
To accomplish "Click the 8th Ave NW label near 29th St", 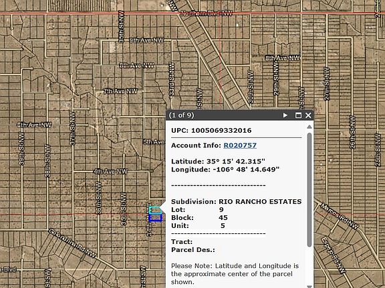I will (x=283, y=58).
